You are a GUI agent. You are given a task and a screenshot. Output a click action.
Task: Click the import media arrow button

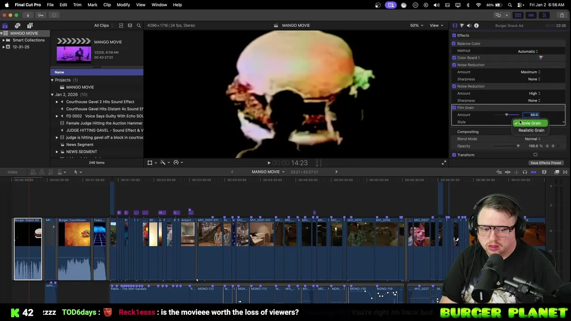[28, 15]
